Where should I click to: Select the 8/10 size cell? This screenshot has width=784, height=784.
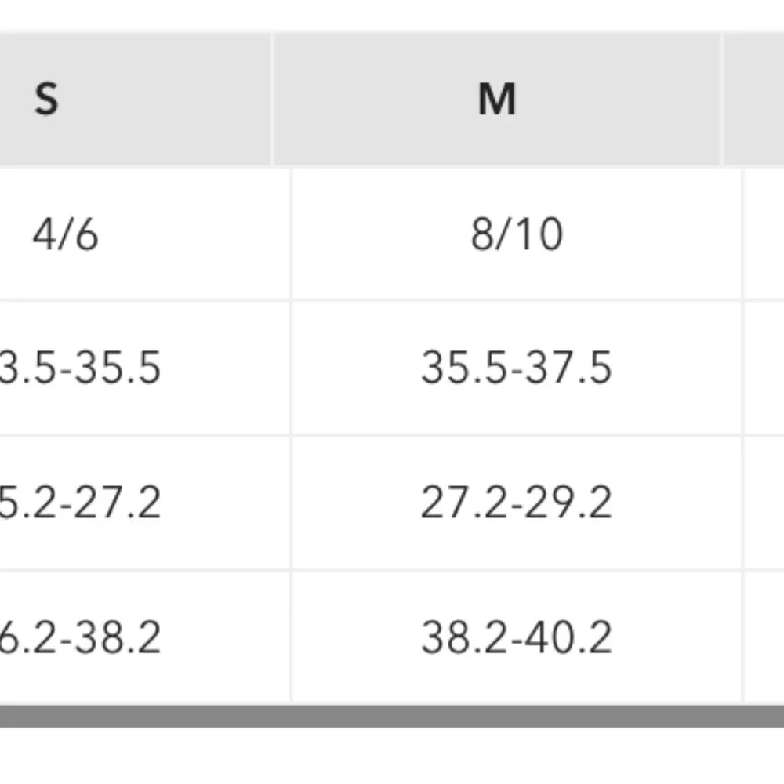[x=517, y=234]
